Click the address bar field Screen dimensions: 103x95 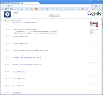pyautogui.click(x=52, y=6)
